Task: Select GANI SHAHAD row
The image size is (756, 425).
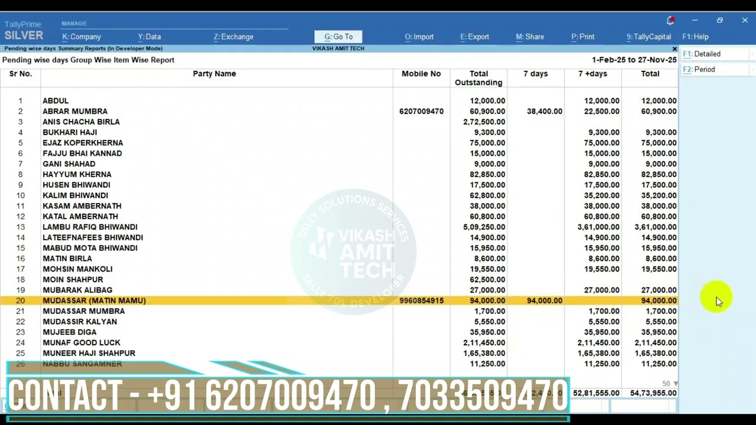Action: click(338, 164)
